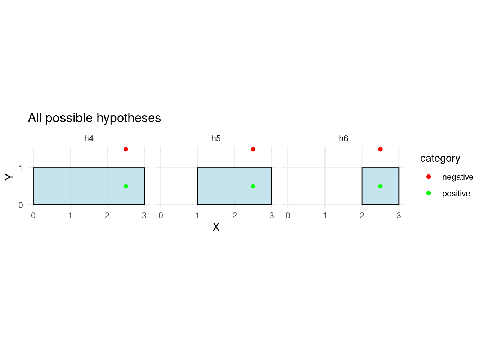Viewport: 484px width, 346px height.
Task: Click the 'negative' legend label
Action: pos(458,177)
